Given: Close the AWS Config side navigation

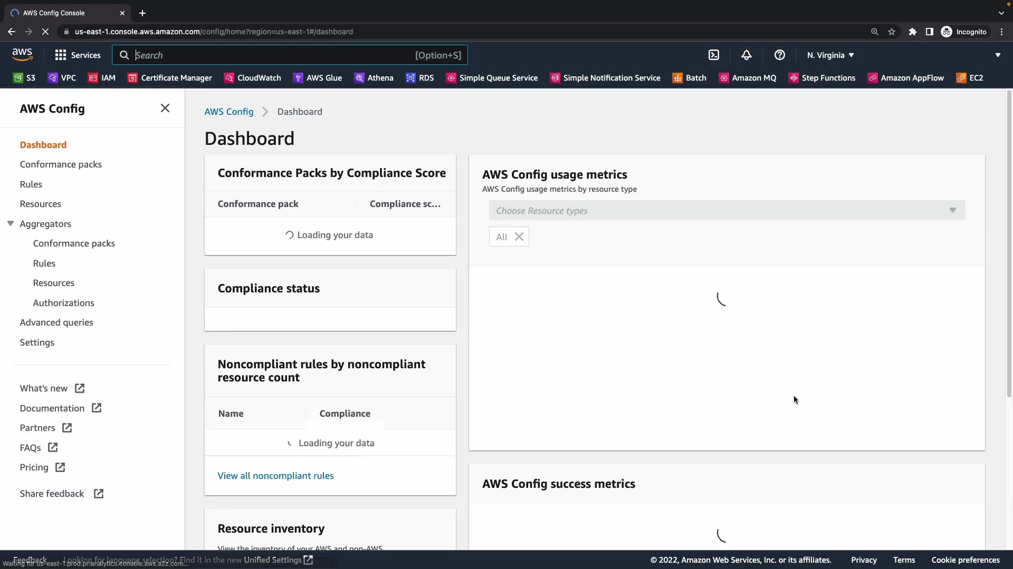Looking at the screenshot, I should coord(165,108).
